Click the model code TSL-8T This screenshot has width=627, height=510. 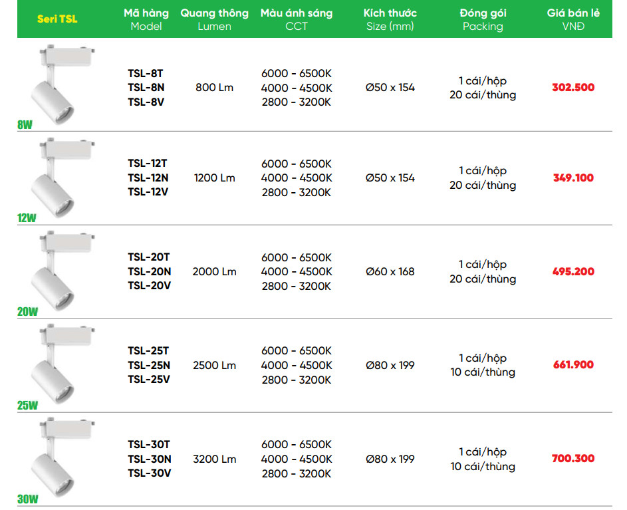[x=146, y=74]
